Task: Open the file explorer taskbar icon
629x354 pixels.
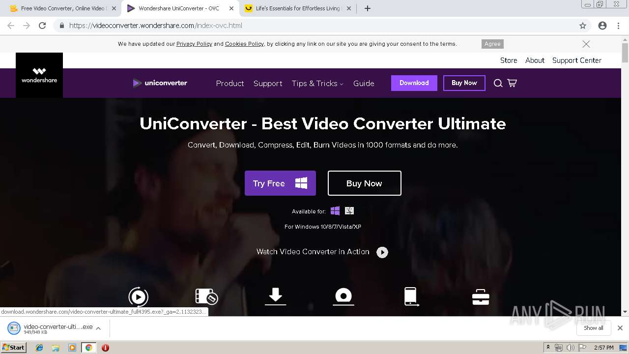Action: (56, 348)
